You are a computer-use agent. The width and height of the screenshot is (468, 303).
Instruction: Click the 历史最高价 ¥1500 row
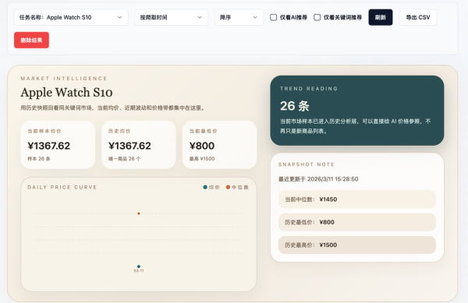tap(357, 245)
